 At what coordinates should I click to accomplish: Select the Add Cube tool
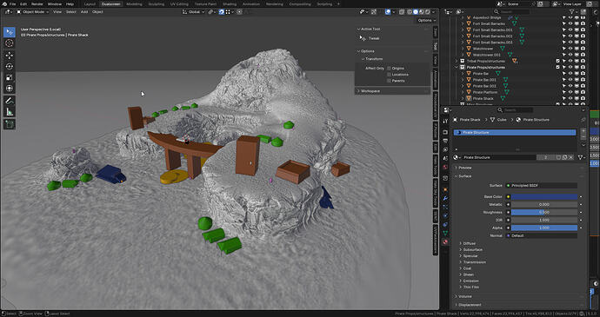pos(10,124)
